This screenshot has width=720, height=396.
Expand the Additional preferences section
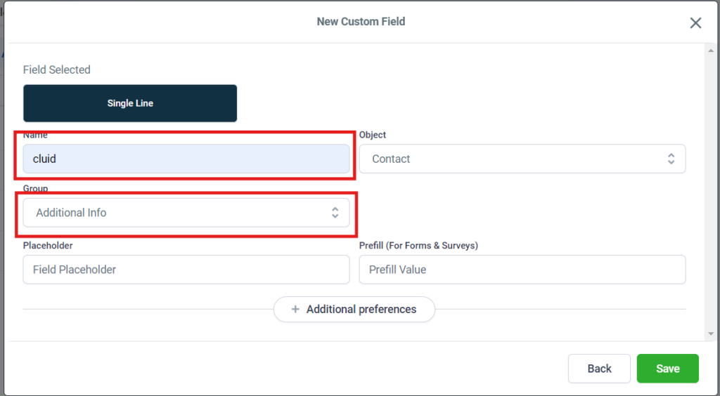(x=354, y=310)
